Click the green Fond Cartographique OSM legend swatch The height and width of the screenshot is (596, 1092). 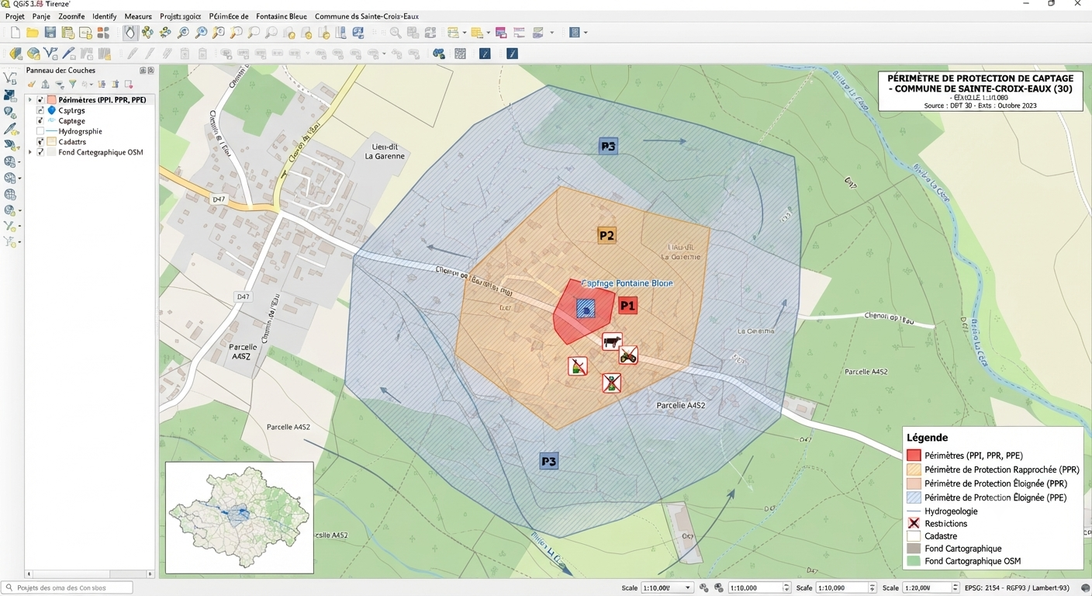coord(914,561)
